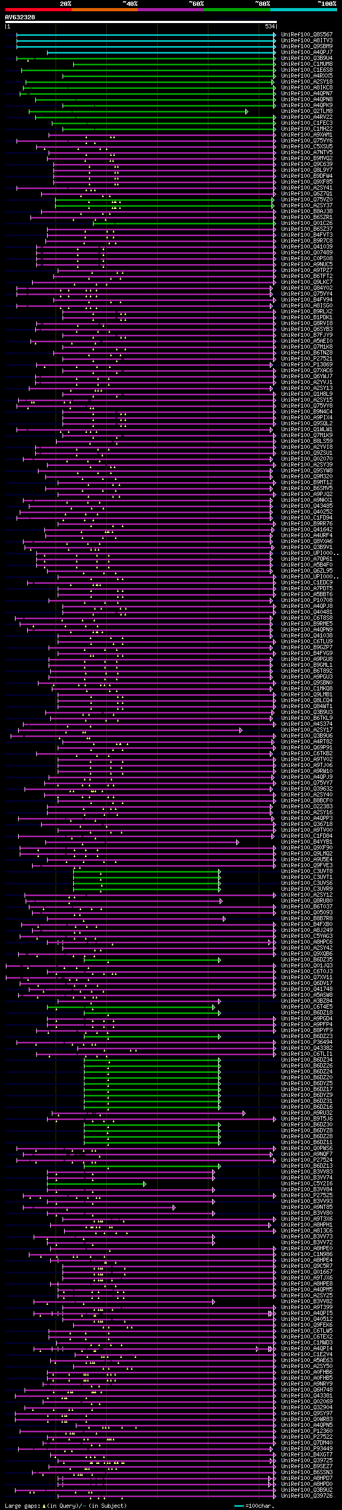Select the UniRef100_C3UVR9 label
The image size is (342, 1510).
pyautogui.click(x=307, y=889)
